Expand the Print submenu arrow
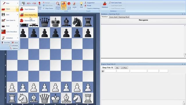Viewport: 186px width, 105px height. pos(18,26)
